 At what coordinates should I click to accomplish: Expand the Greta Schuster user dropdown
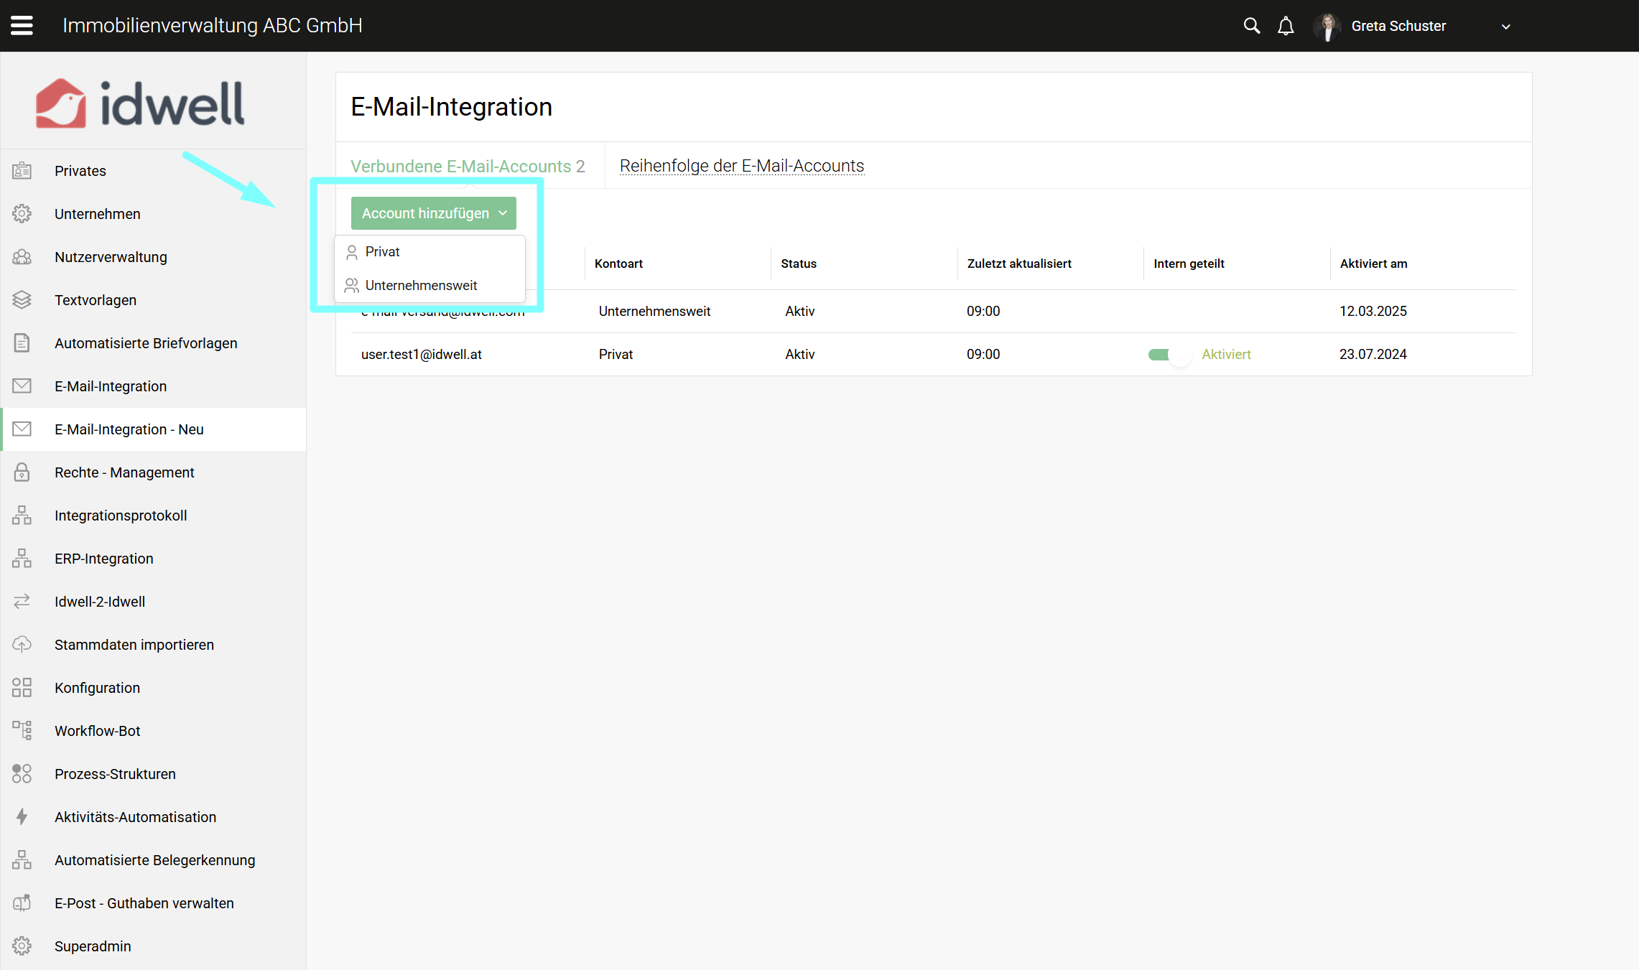(1505, 27)
